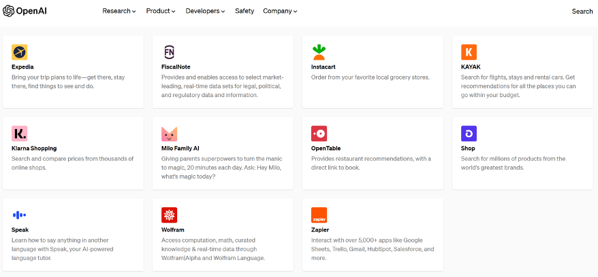Click the Klarna Shopping title
Screen dimensions: 598x277
tap(34, 148)
